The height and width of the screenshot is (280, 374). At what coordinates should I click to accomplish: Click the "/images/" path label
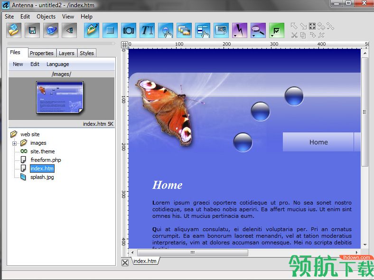tap(61, 74)
